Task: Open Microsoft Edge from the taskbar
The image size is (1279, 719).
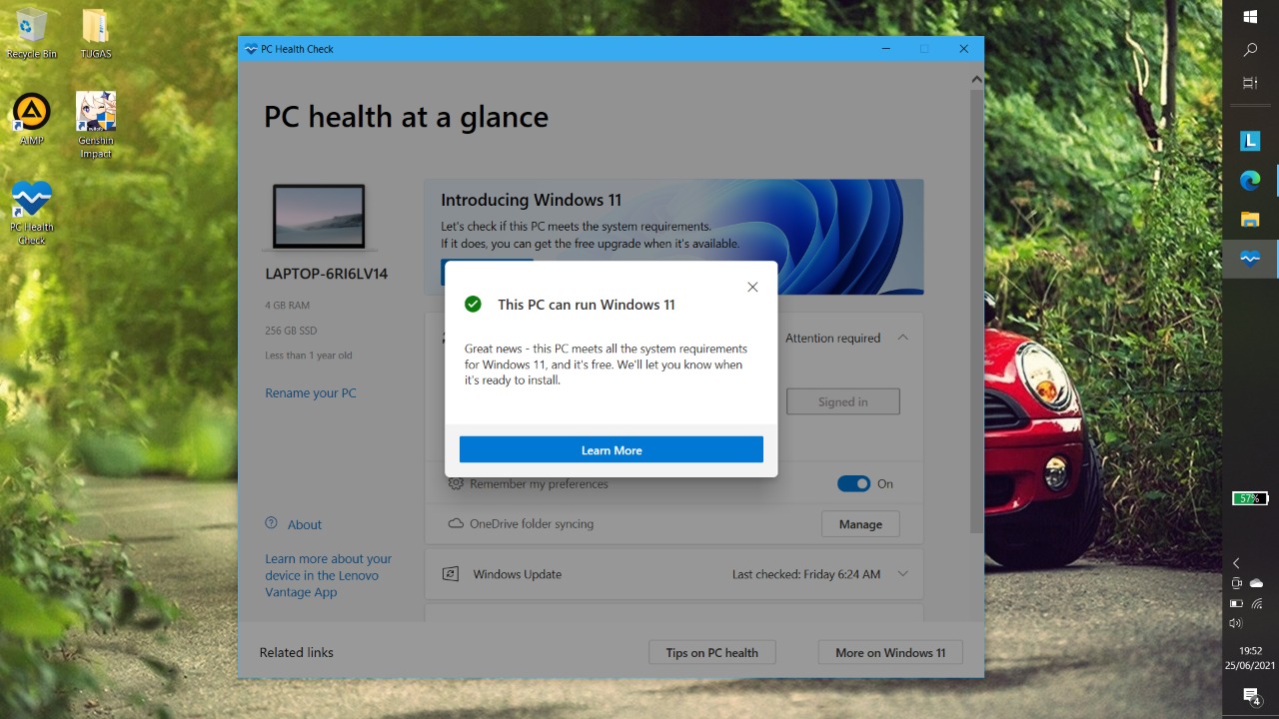Action: tap(1250, 181)
